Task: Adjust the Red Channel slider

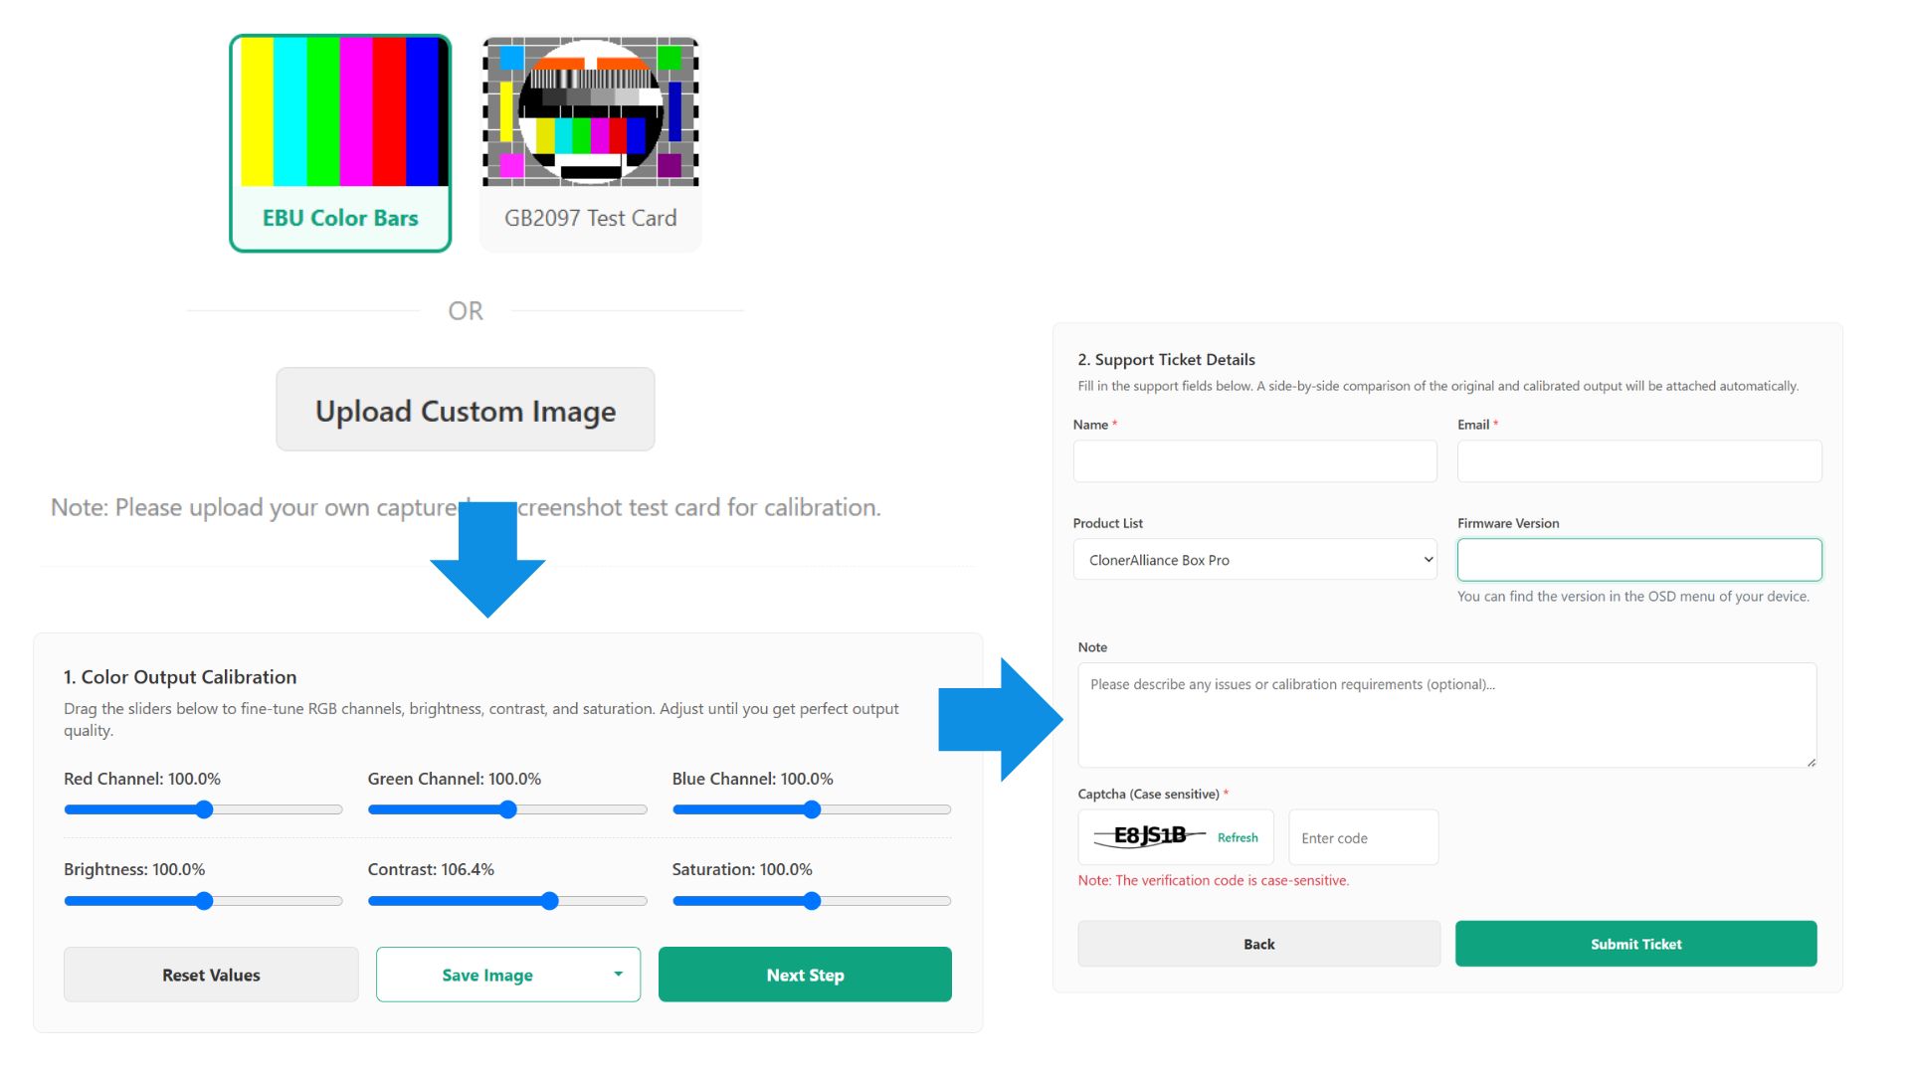Action: 203,809
